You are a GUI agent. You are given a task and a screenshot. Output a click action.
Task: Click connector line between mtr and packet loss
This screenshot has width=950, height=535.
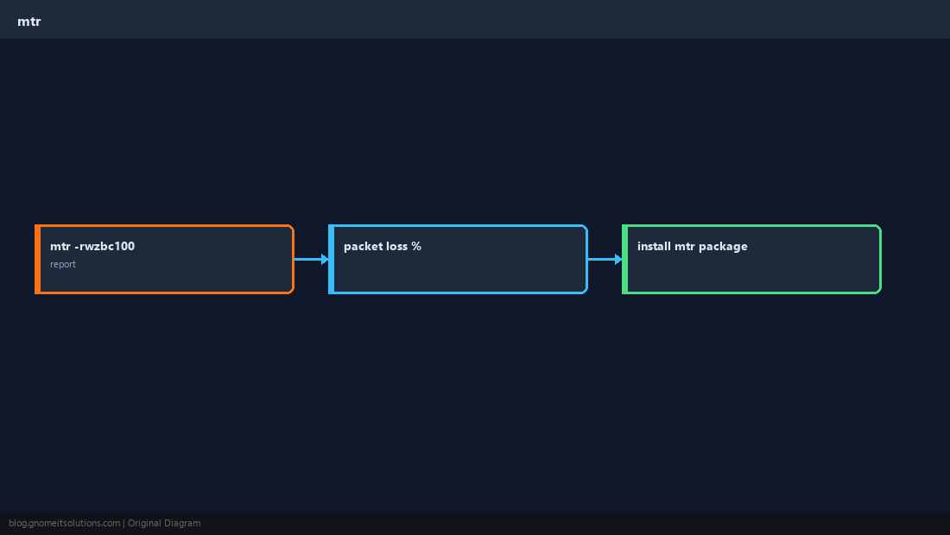307,259
